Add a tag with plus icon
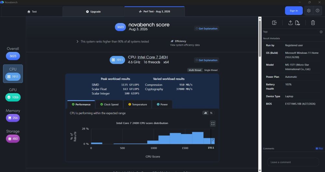325x172 pixels. tap(321, 32)
